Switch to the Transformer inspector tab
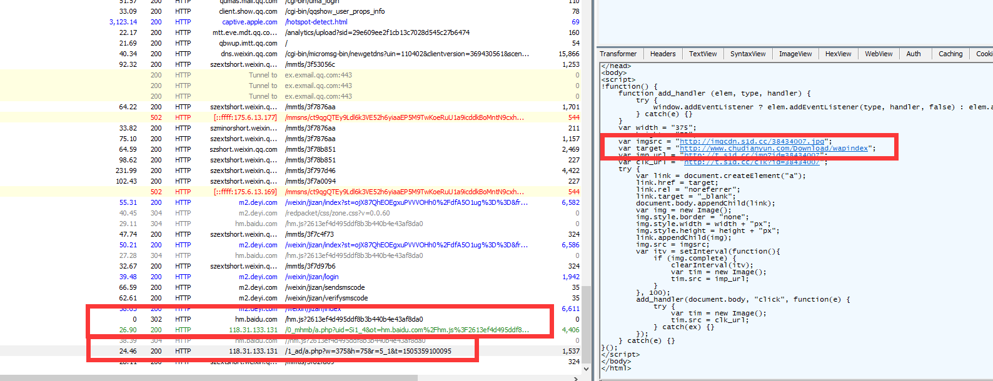Screen dimensions: 993x381 click(x=618, y=54)
